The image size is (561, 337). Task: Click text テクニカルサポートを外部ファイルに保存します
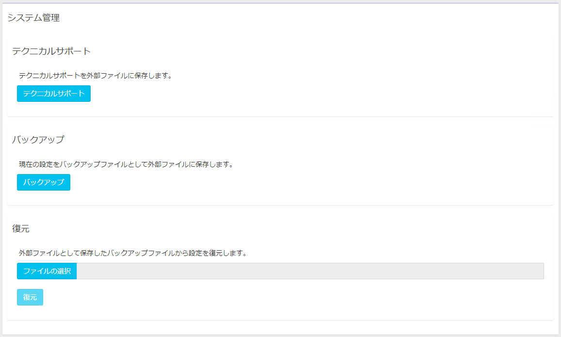96,76
